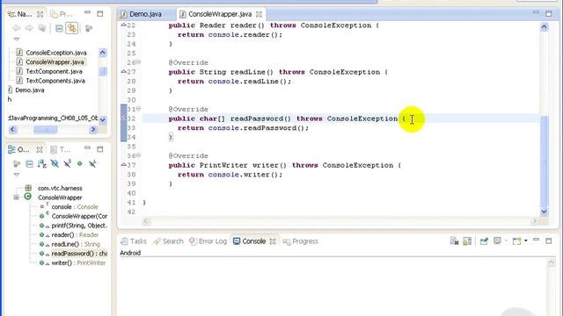Toggle Hide Fields in Outline
Image resolution: width=563 pixels, height=316 pixels.
point(55,164)
